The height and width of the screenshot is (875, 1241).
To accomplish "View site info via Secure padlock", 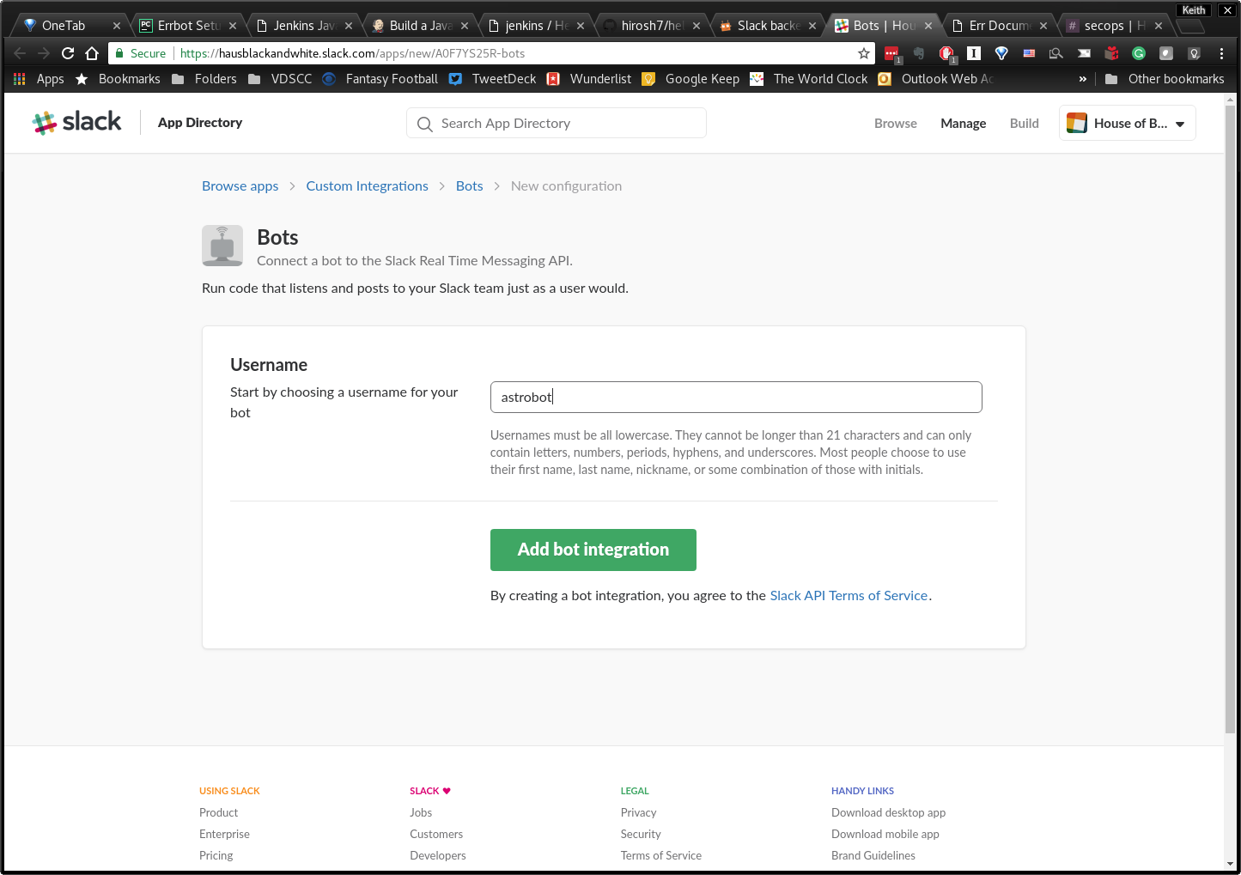I will [x=140, y=53].
